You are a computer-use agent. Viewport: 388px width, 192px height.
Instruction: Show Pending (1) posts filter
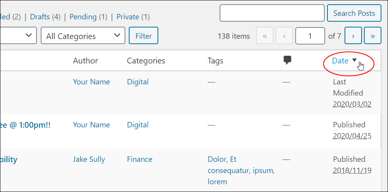click(x=88, y=17)
